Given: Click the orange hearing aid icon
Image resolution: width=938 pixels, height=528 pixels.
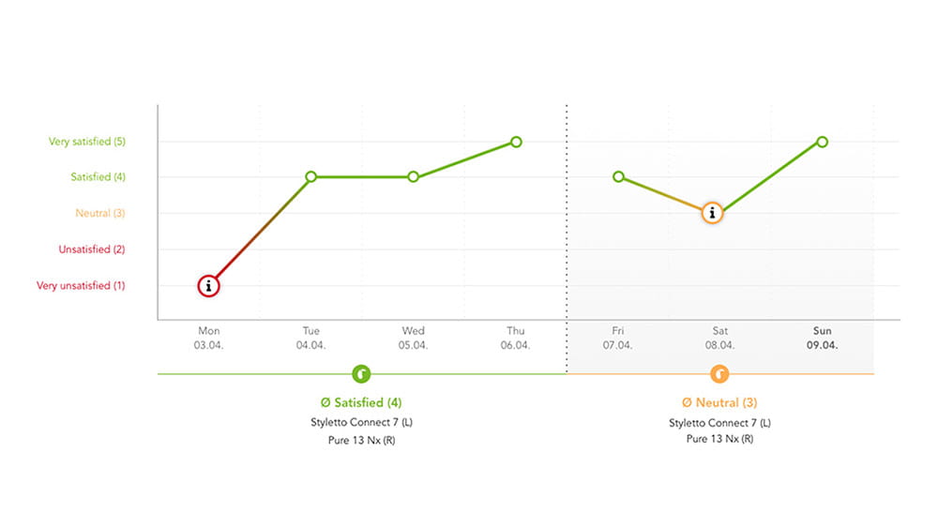Looking at the screenshot, I should pyautogui.click(x=719, y=374).
